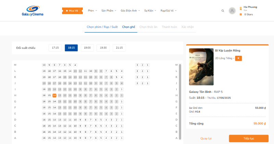This screenshot has width=274, height=144.
Task: Select the Thanh toán step tab
Action: point(169,27)
